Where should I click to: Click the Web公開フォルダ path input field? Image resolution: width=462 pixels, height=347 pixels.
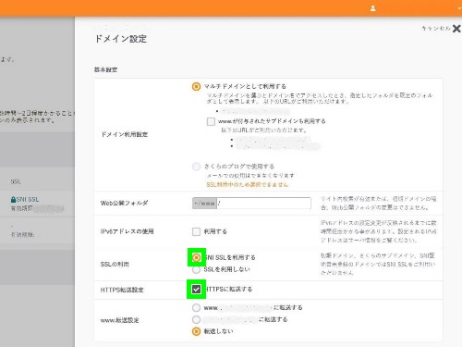[264, 204]
